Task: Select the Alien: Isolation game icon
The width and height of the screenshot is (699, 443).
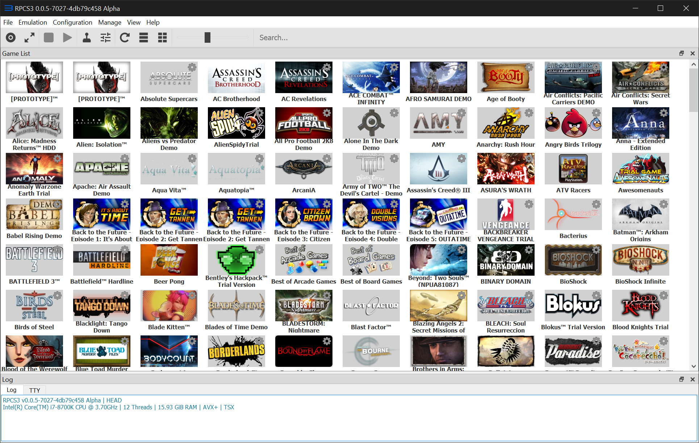Action: pyautogui.click(x=102, y=123)
